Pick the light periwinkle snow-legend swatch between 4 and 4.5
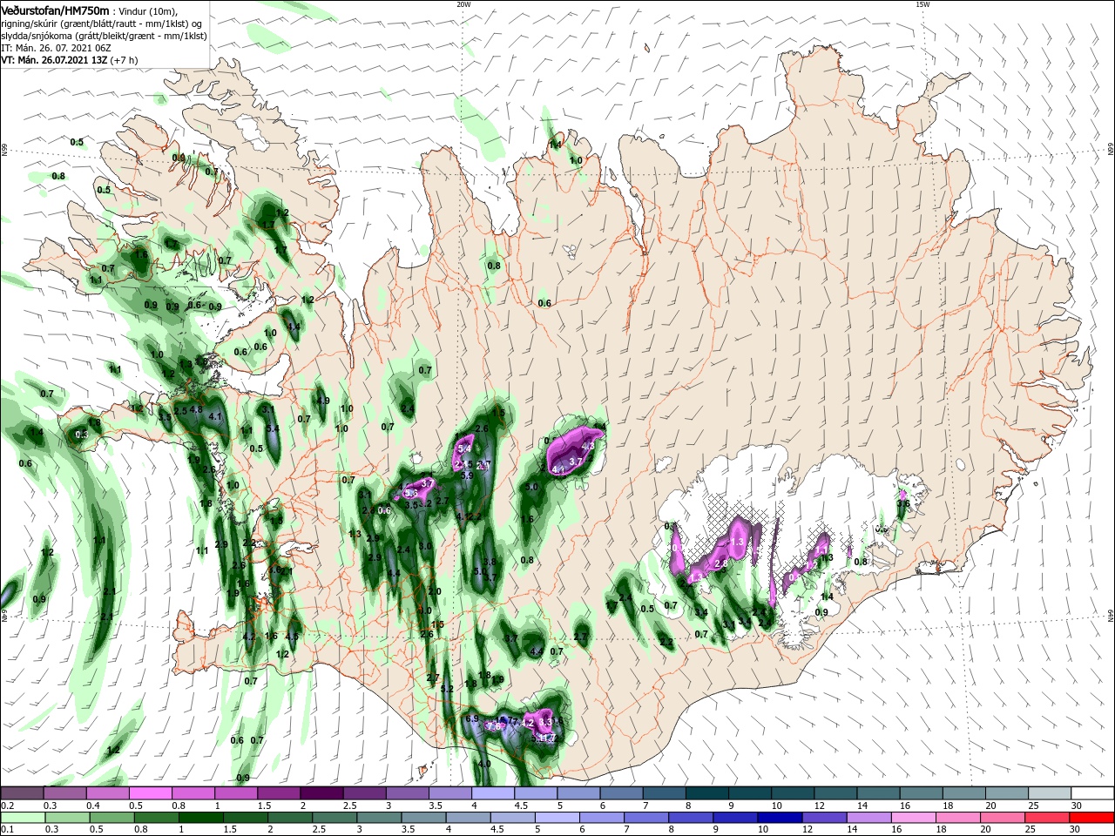 point(493,792)
